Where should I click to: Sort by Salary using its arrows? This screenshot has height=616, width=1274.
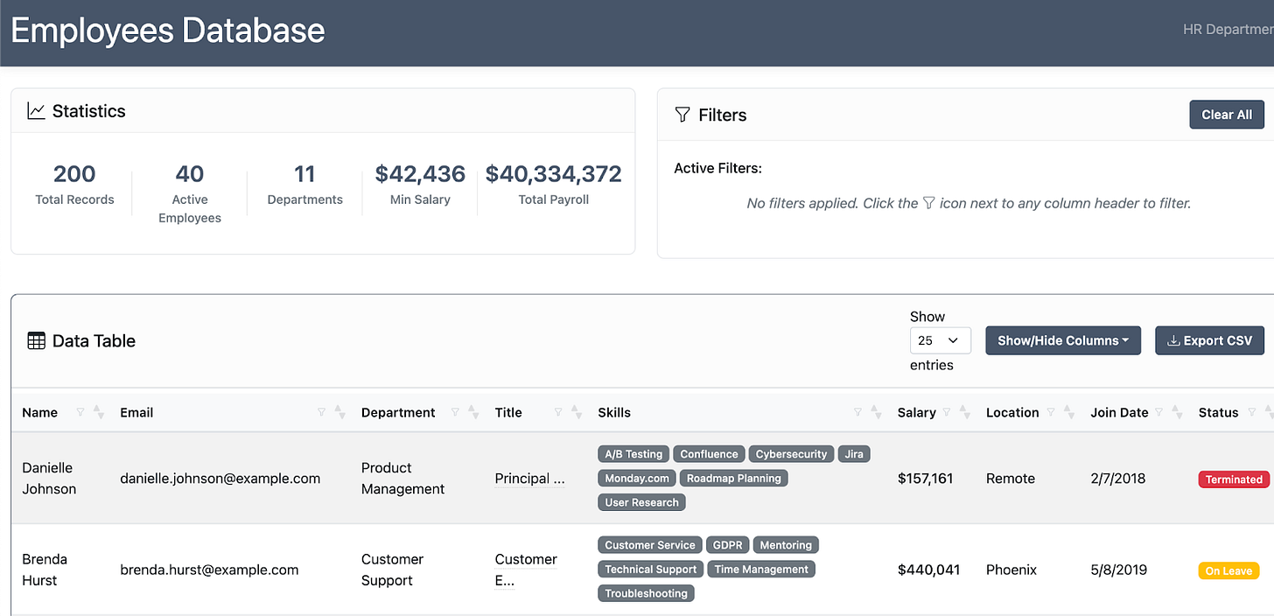click(965, 412)
